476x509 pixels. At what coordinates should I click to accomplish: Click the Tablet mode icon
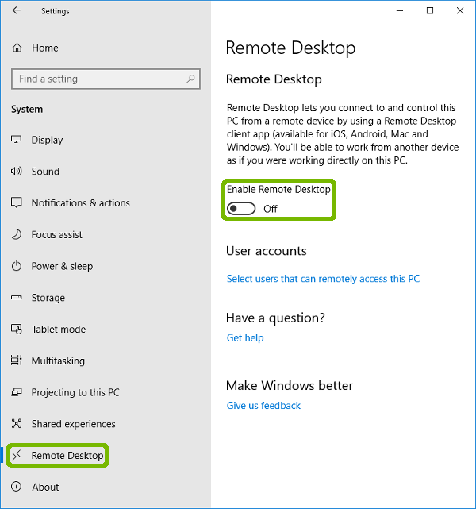pos(16,329)
